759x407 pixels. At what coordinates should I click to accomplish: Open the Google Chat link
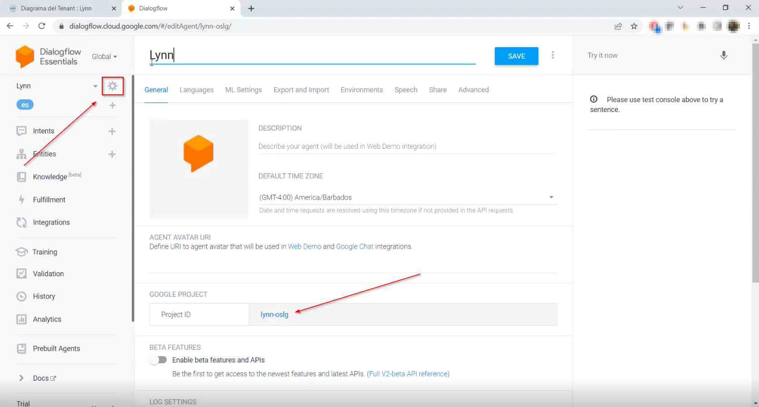(355, 246)
